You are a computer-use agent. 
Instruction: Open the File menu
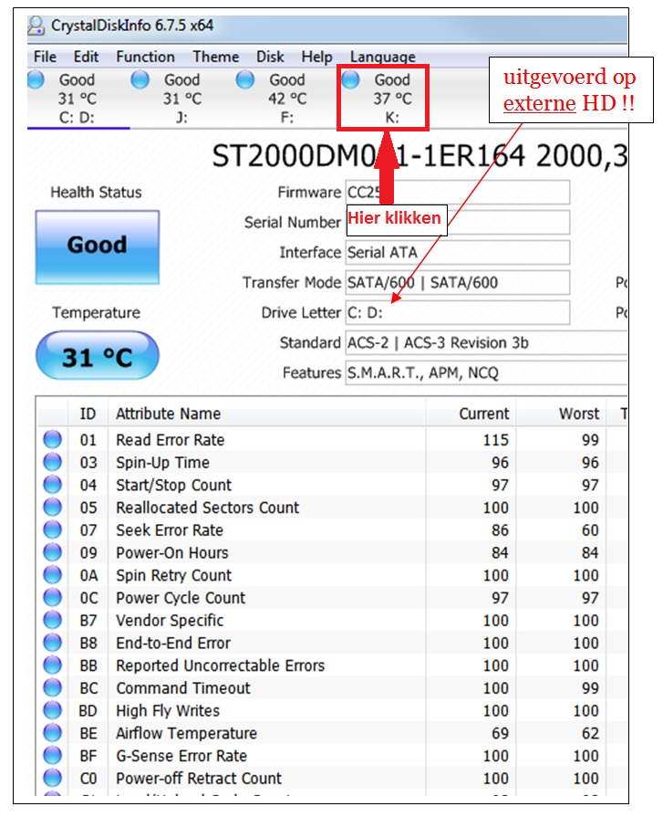tap(46, 57)
